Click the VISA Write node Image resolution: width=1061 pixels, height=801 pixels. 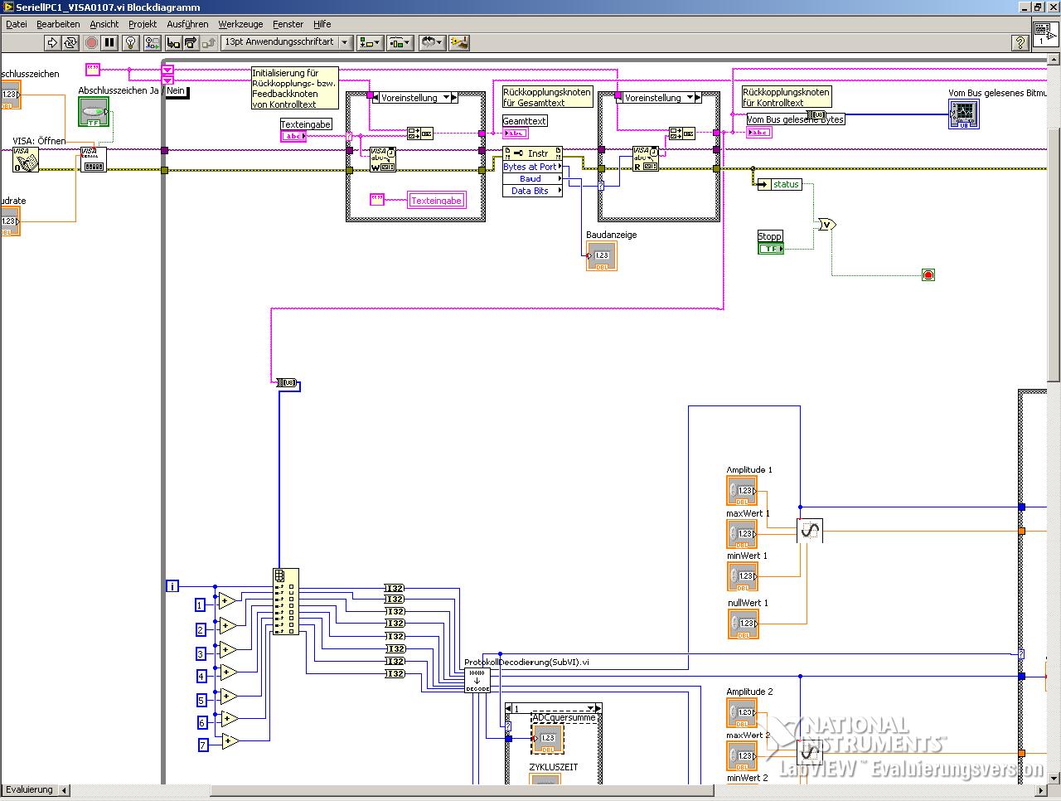pos(382,159)
